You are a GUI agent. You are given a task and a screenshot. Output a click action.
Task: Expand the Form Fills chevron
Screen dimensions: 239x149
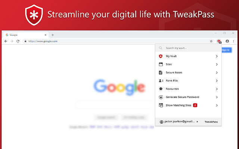coord(217,81)
